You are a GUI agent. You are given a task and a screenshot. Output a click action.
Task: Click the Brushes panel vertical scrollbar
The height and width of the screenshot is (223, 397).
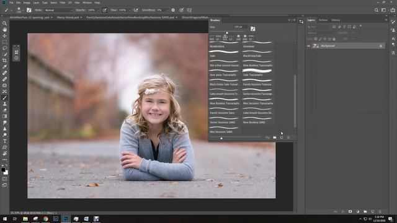pyautogui.click(x=295, y=101)
